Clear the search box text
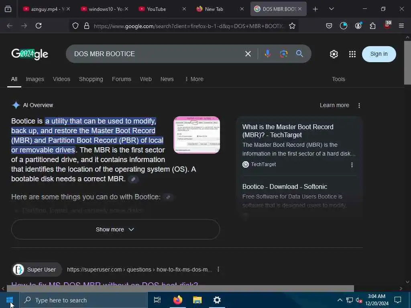 (x=248, y=54)
